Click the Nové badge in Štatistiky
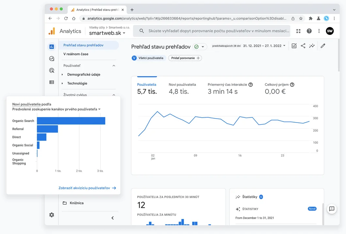Screen dimensions: 346x234 (312, 209)
